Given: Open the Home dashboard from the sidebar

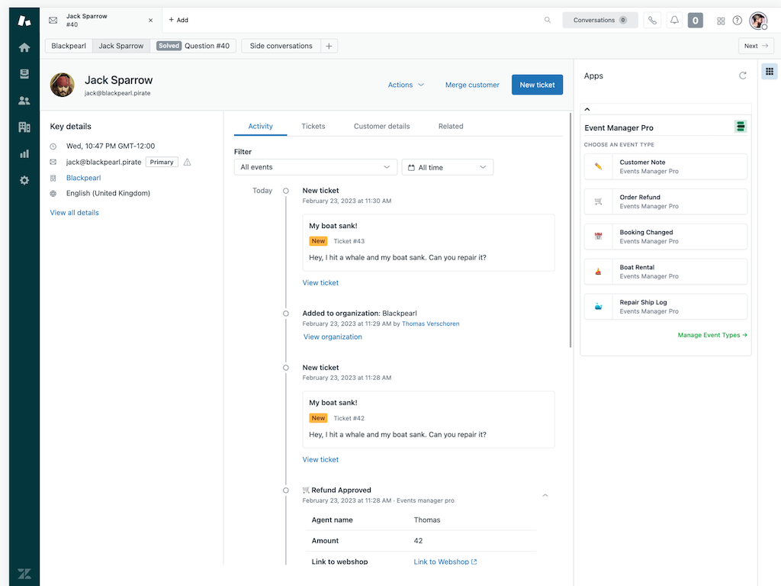Looking at the screenshot, I should [24, 47].
